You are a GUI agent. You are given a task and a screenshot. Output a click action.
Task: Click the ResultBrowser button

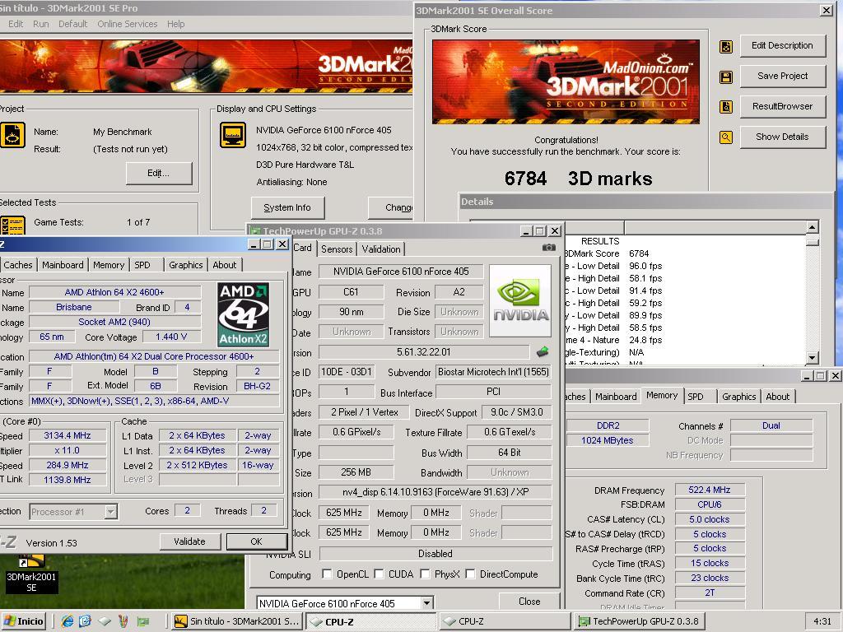point(782,106)
